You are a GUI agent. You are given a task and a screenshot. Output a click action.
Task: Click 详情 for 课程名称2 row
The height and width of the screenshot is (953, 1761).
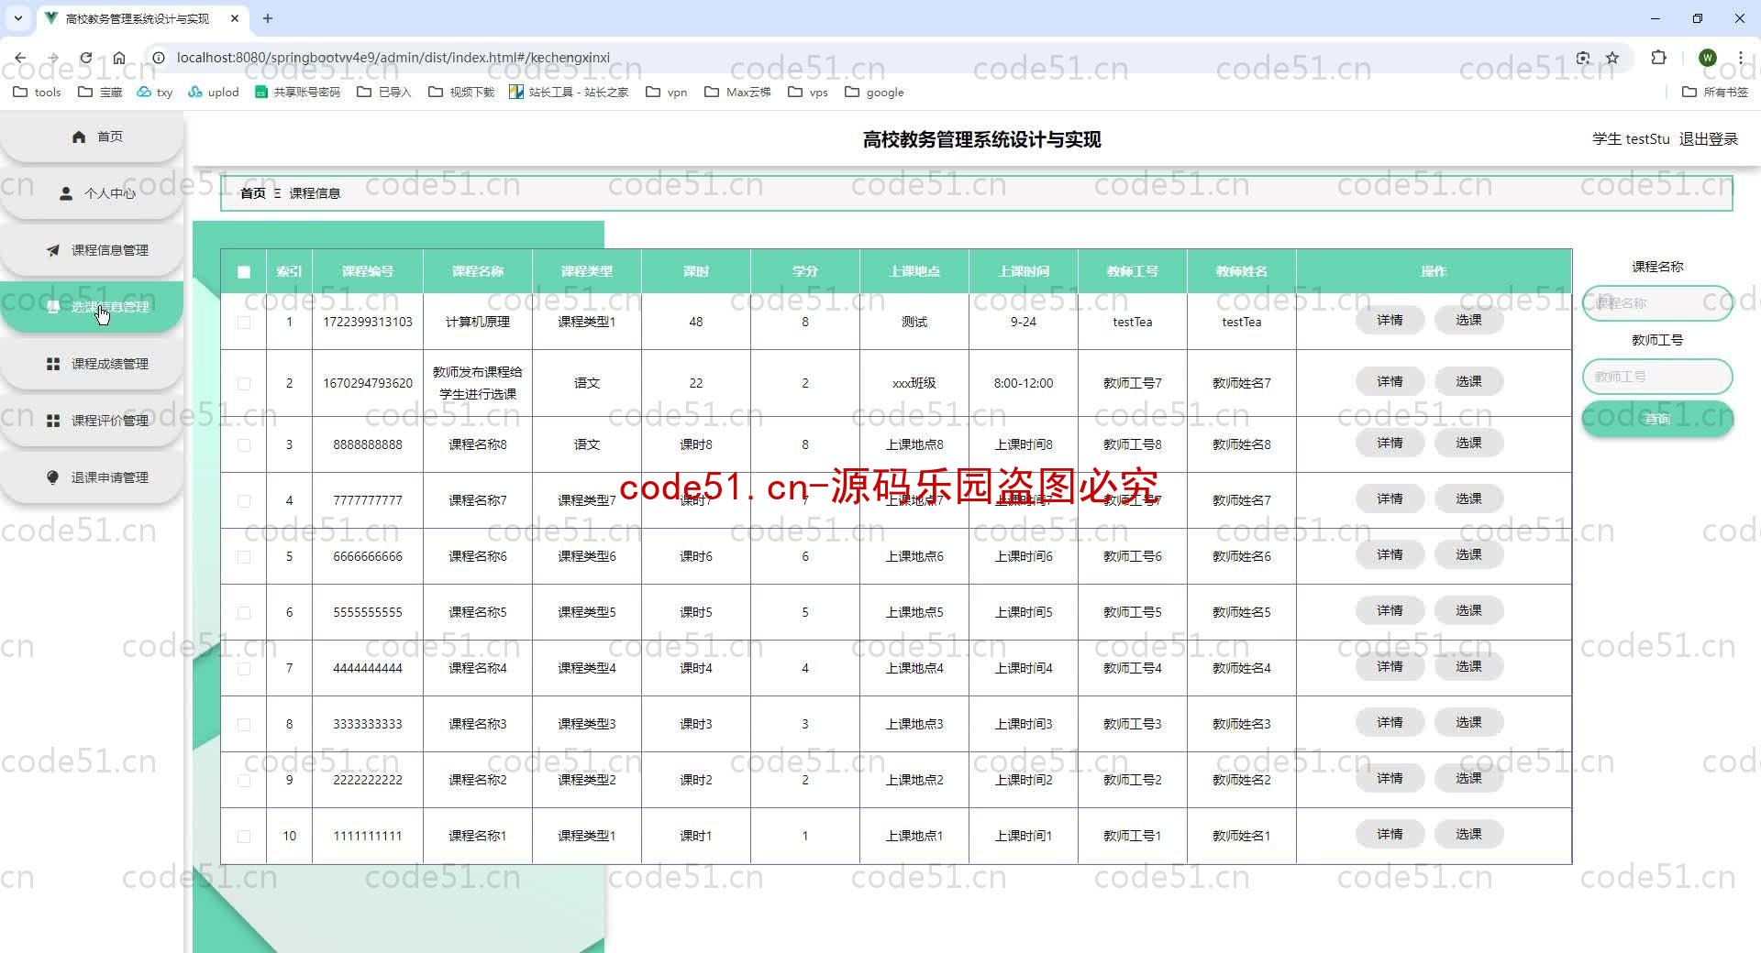pos(1390,779)
